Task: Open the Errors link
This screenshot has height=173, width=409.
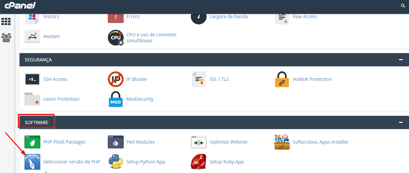Action: (x=133, y=17)
